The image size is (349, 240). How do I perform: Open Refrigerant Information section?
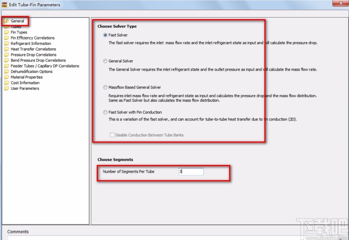point(31,43)
